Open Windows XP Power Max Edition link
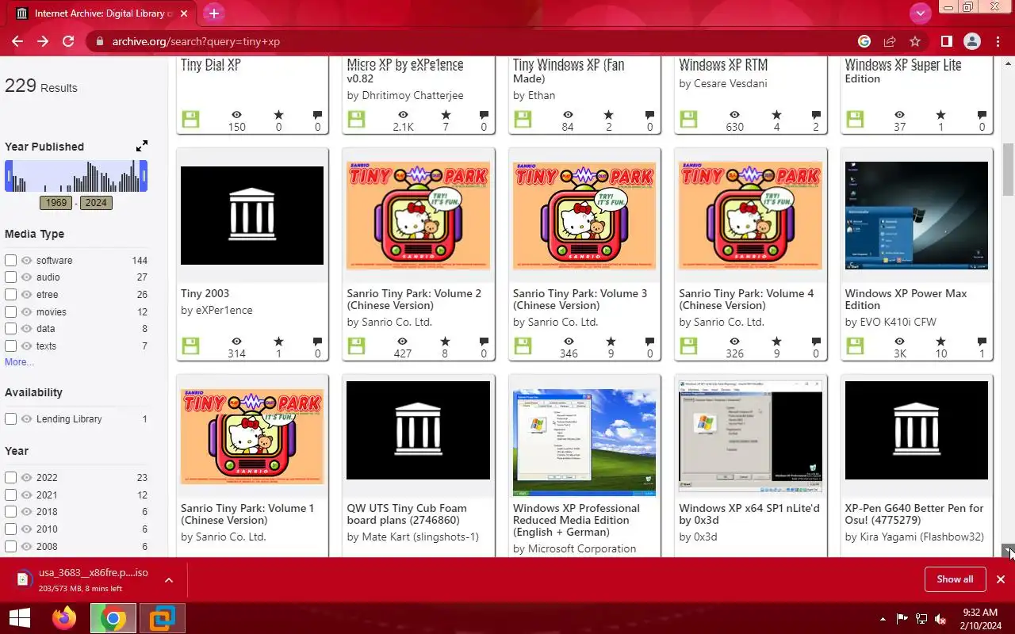This screenshot has height=634, width=1015. [906, 300]
